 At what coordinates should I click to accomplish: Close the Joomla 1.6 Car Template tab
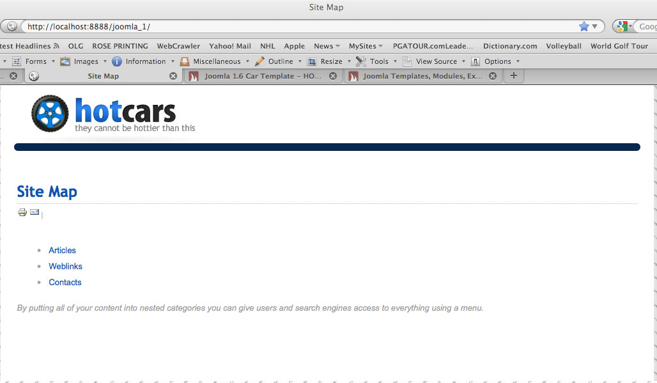(x=333, y=76)
